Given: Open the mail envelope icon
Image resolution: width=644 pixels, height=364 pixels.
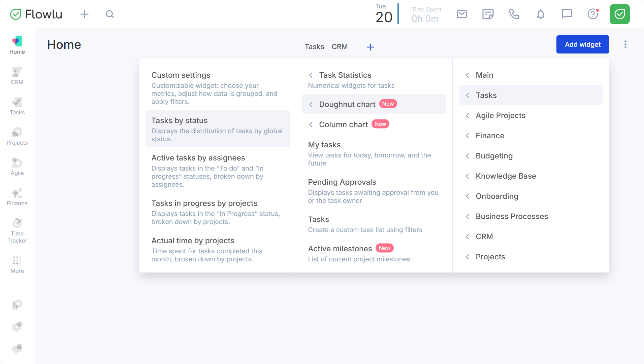Looking at the screenshot, I should [461, 14].
